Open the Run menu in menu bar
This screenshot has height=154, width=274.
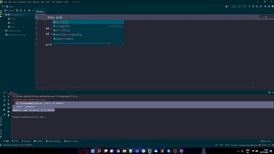43,2
